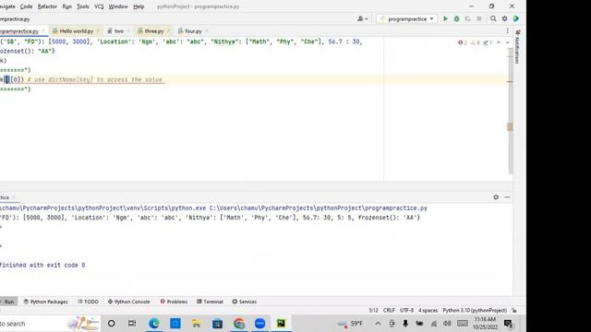Open Microsoft Store from taskbar
The image size is (591, 332).
[x=218, y=324]
